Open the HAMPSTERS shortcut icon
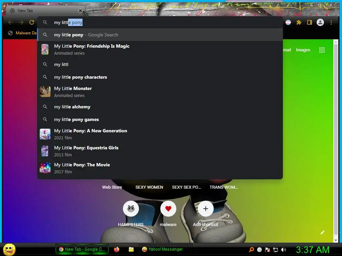342x256 pixels. [x=131, y=209]
